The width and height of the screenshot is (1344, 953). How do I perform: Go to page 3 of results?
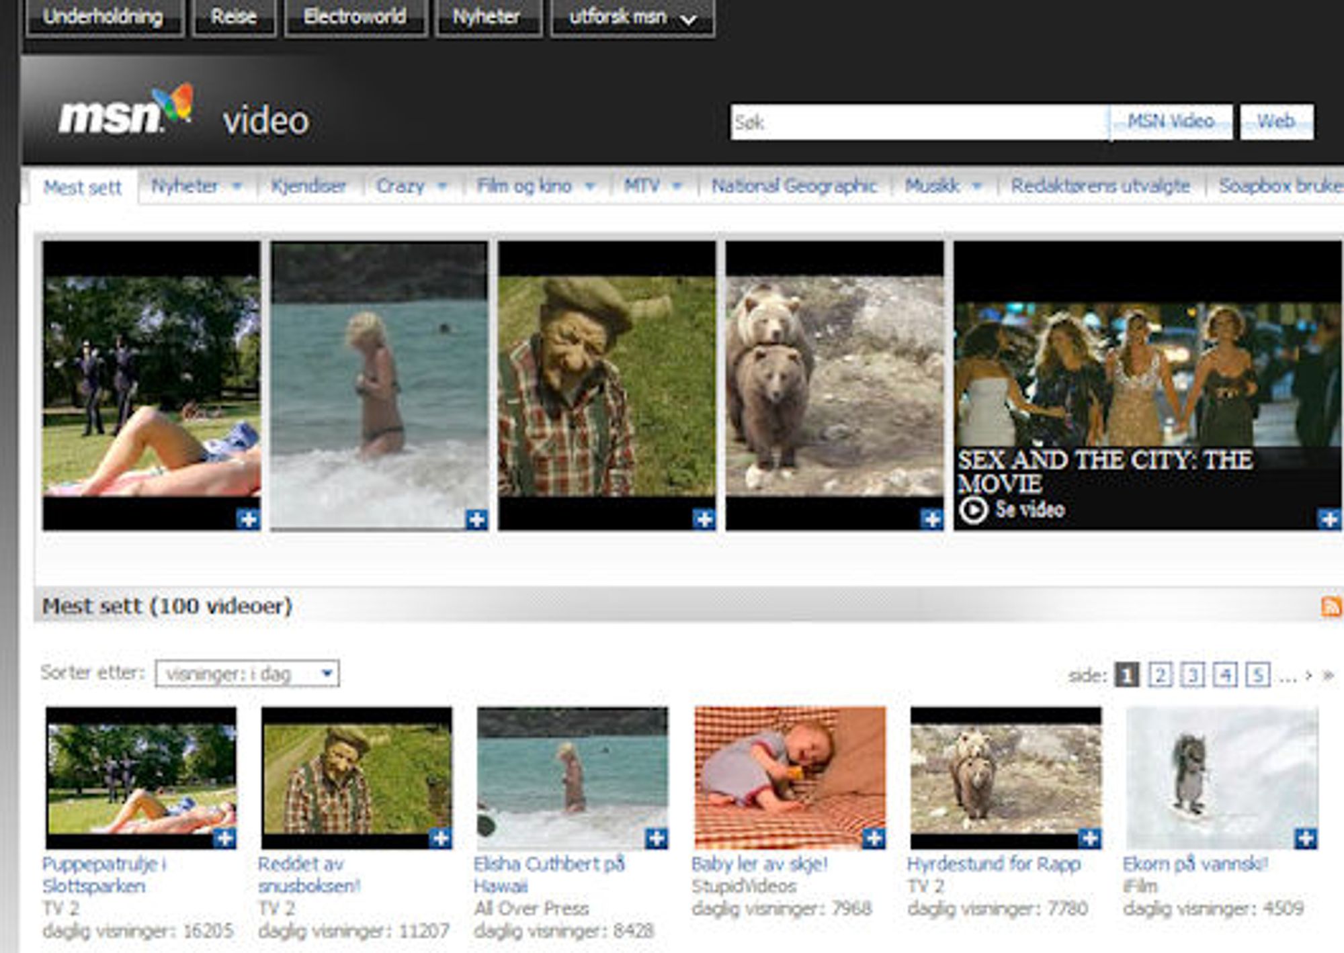[1192, 674]
